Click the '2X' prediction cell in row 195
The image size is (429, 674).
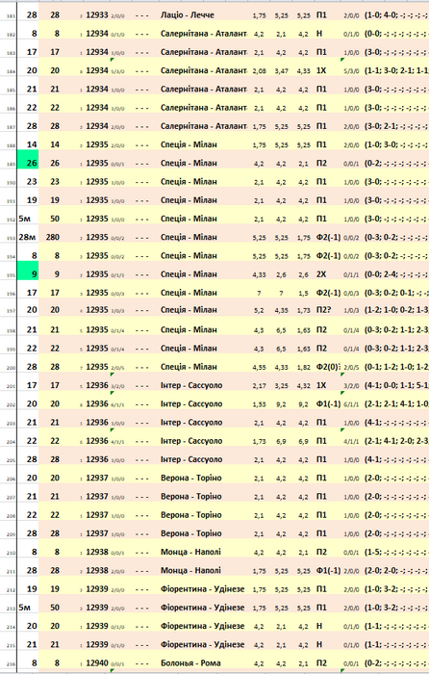click(x=321, y=274)
